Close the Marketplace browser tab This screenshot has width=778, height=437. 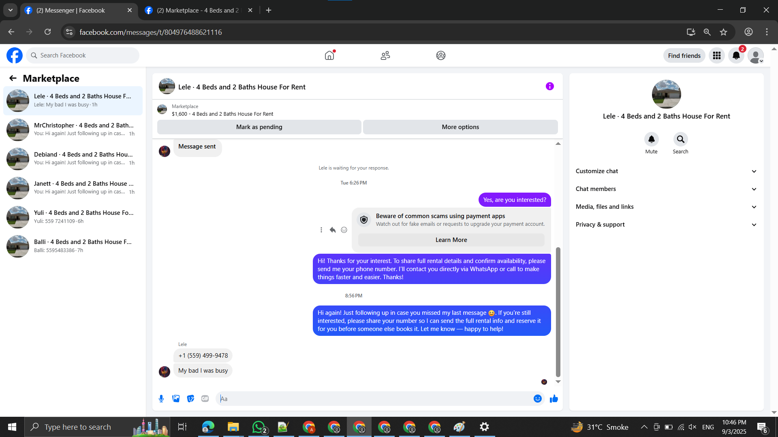(250, 10)
